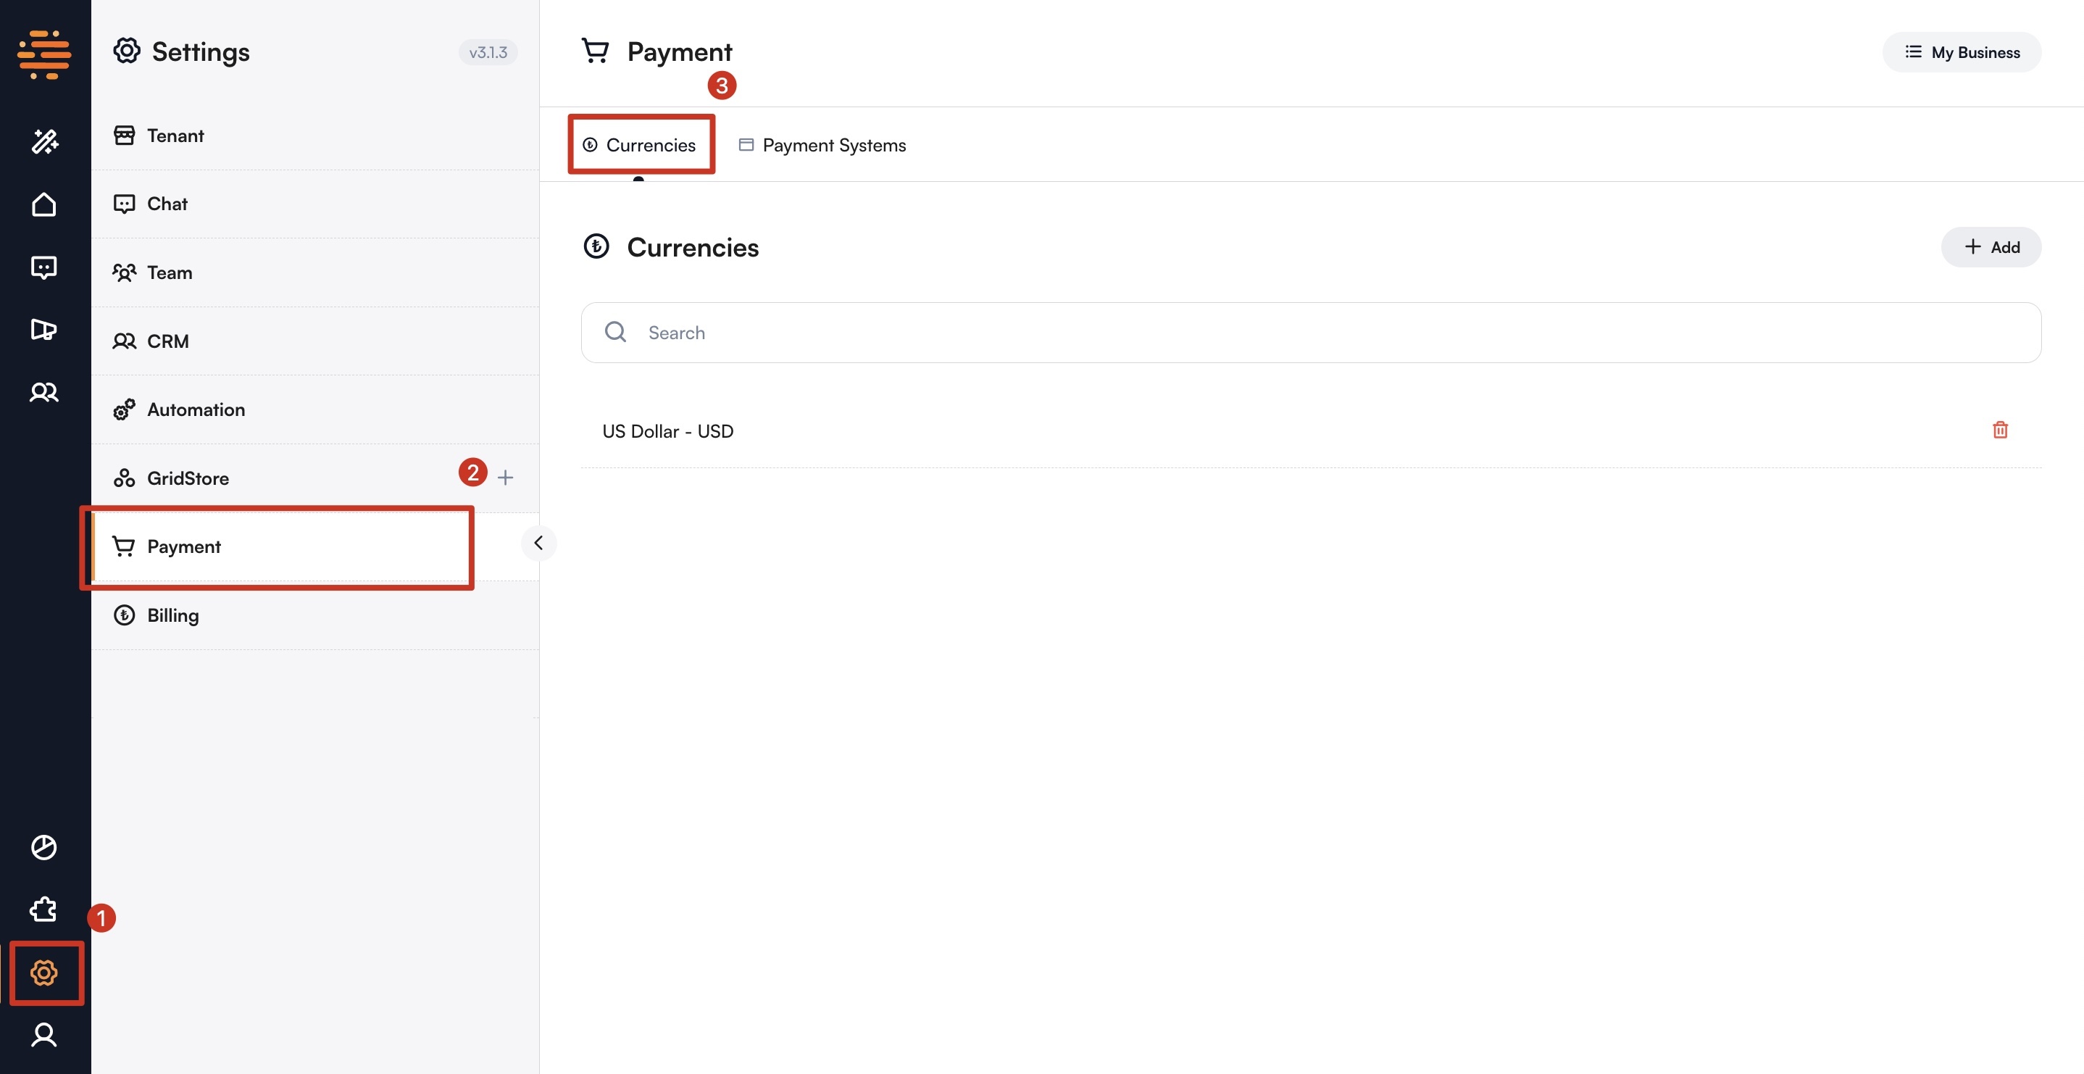
Task: Click the Add currency button
Action: (x=1991, y=248)
